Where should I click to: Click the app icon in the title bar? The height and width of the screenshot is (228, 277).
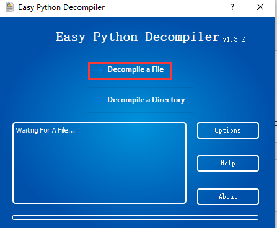[10, 7]
